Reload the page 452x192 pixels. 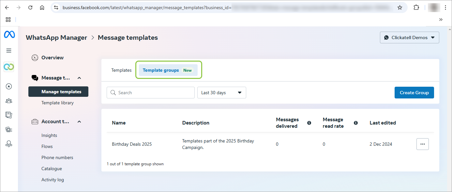[30, 7]
